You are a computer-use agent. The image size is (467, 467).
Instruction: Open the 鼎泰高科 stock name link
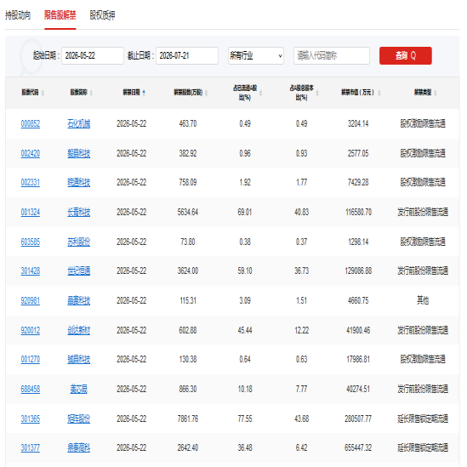coord(78,447)
